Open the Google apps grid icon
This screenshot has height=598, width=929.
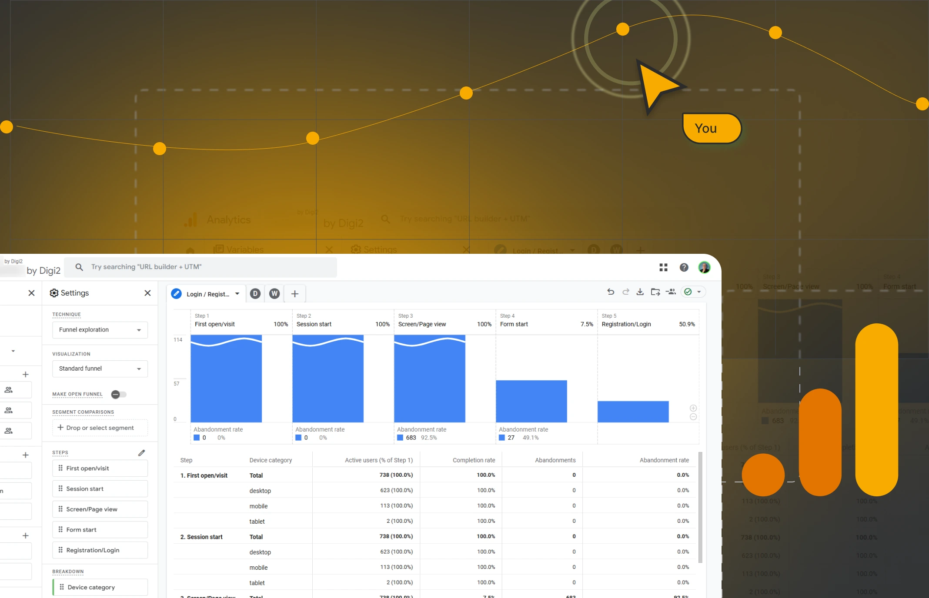pyautogui.click(x=663, y=267)
